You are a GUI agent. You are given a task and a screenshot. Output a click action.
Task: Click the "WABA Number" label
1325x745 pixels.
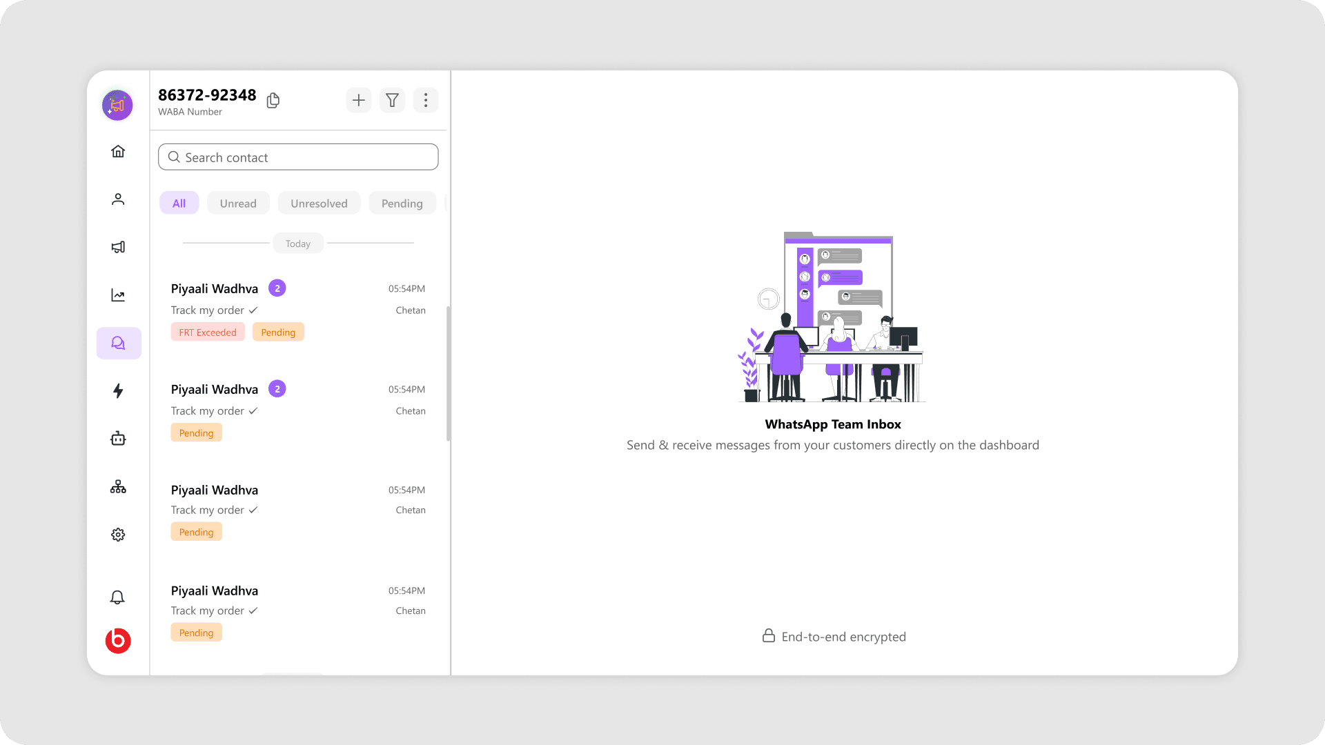(190, 112)
